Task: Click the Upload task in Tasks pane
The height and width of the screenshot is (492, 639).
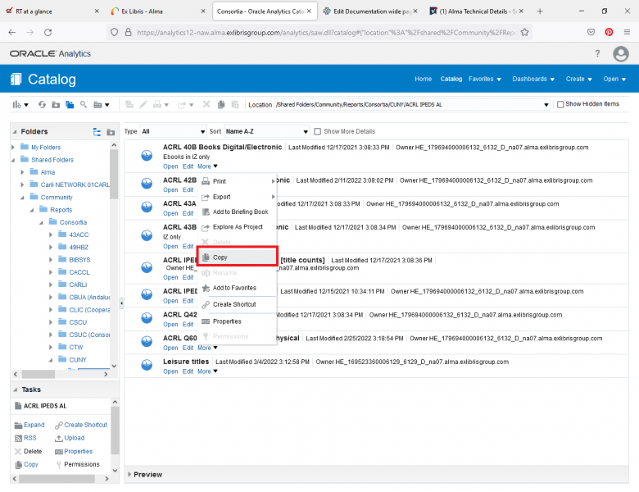Action: click(x=70, y=438)
